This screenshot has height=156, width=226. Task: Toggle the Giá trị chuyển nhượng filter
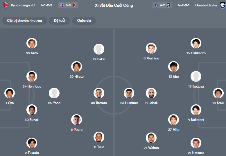pos(25,21)
